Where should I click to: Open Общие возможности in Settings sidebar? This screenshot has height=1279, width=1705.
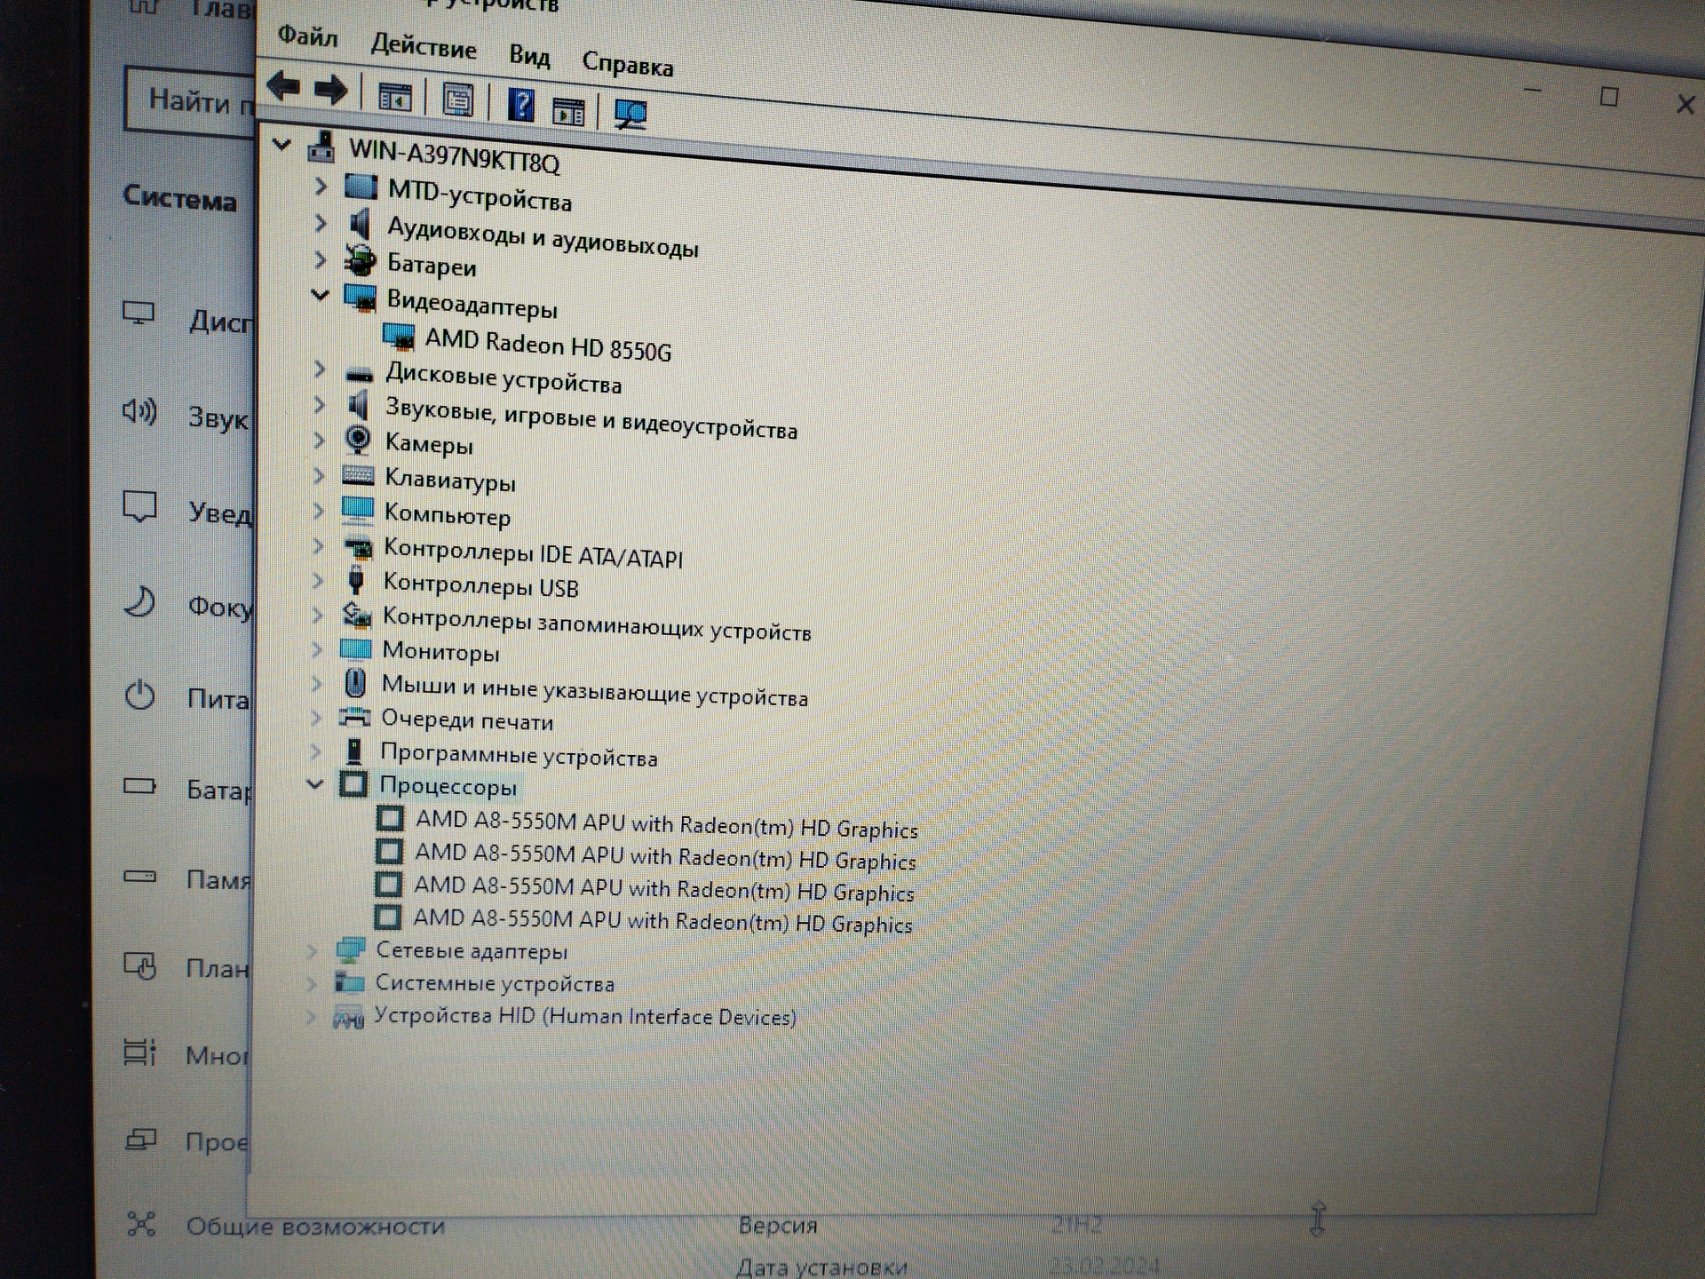(315, 1227)
